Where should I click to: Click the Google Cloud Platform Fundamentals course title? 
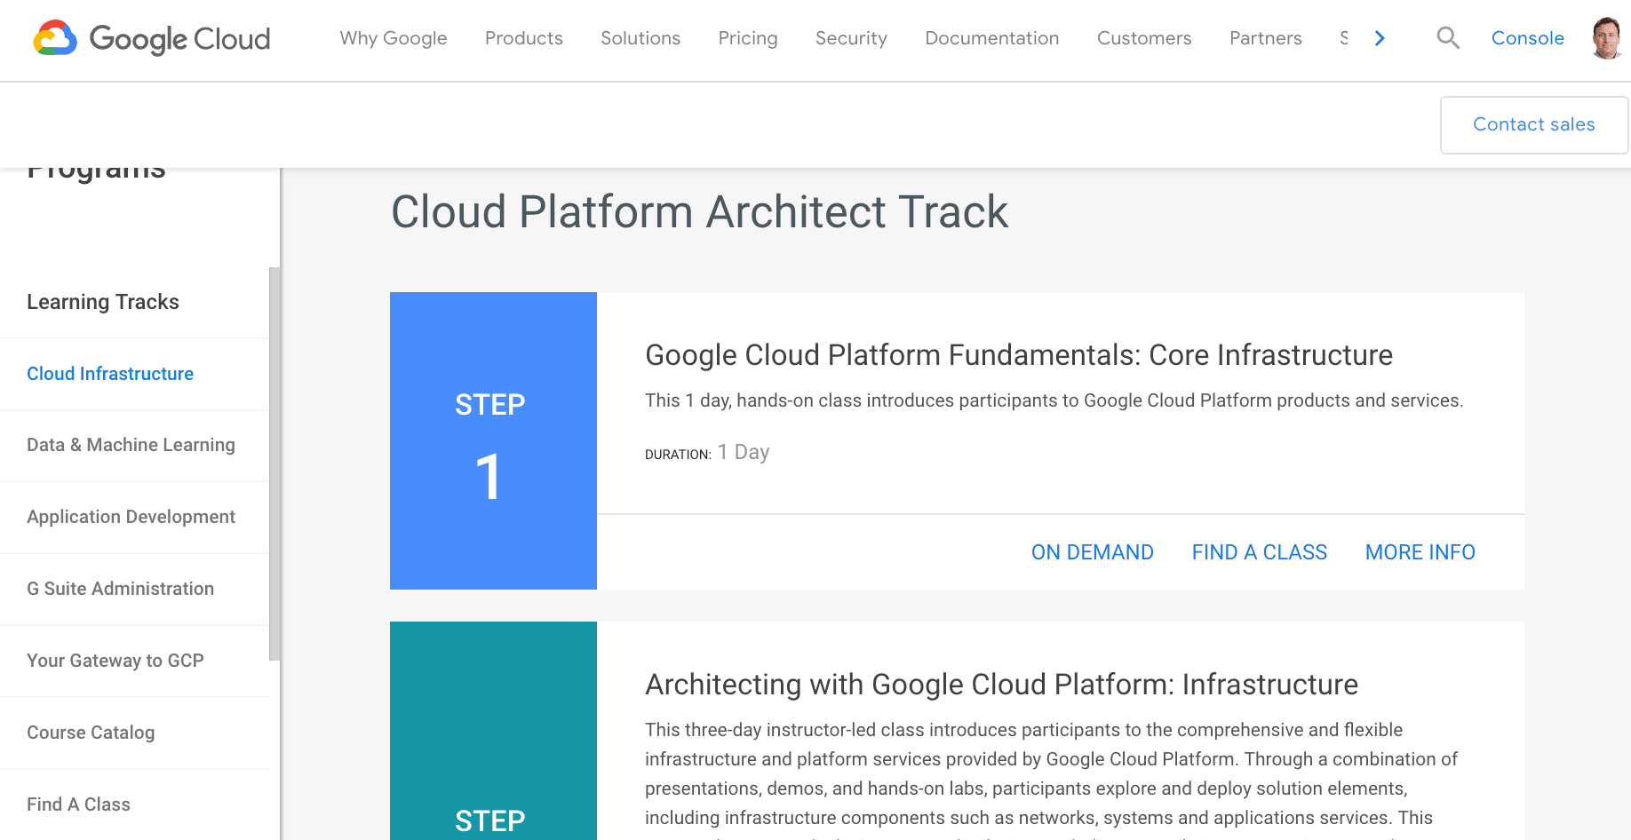pyautogui.click(x=1018, y=355)
